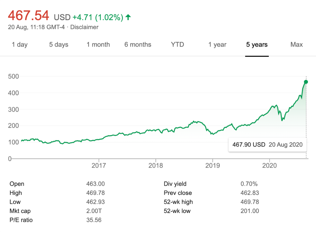Click the green endpoint dot on chart
The height and width of the screenshot is (232, 316).
coord(306,82)
